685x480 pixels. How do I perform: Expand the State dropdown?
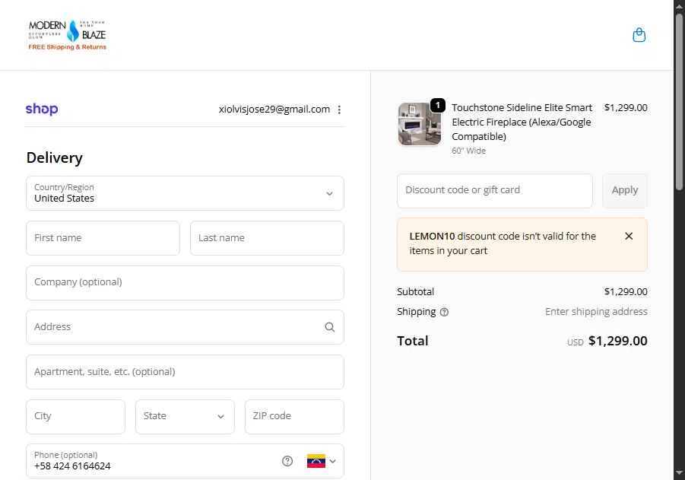pyautogui.click(x=185, y=416)
